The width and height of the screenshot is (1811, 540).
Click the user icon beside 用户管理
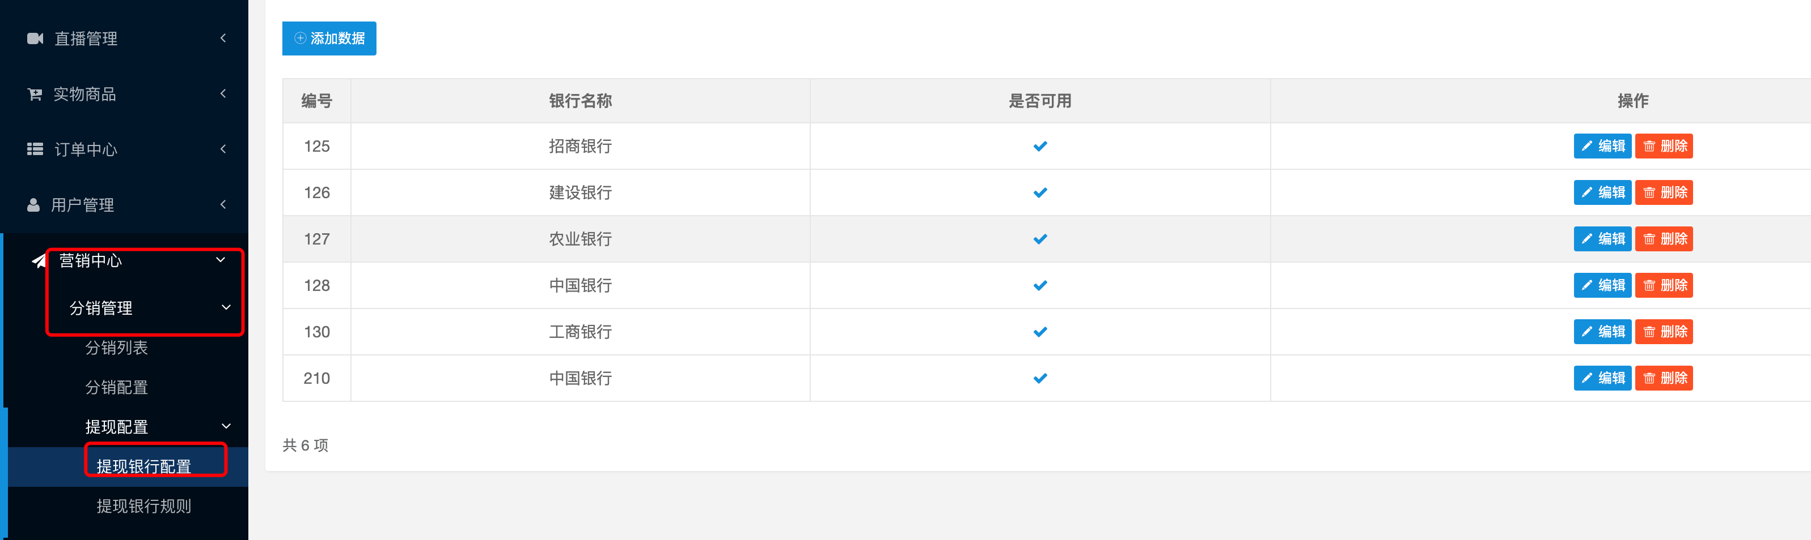tap(33, 205)
